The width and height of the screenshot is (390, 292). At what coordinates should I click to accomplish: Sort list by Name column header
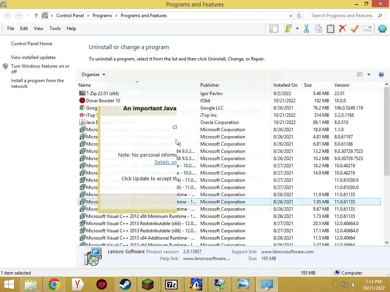point(137,85)
